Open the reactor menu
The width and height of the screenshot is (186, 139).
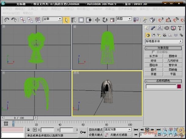(98, 9)
